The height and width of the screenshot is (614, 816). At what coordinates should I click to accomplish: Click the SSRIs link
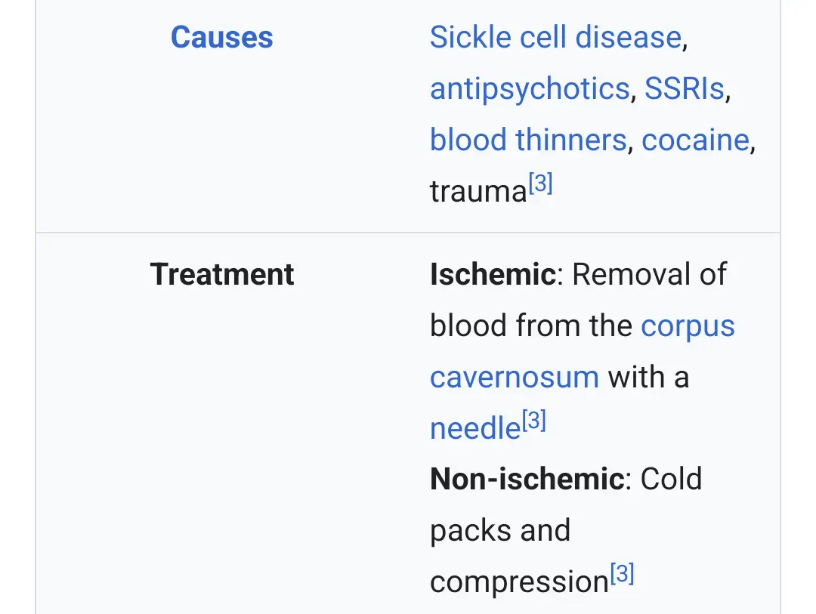[x=684, y=88]
